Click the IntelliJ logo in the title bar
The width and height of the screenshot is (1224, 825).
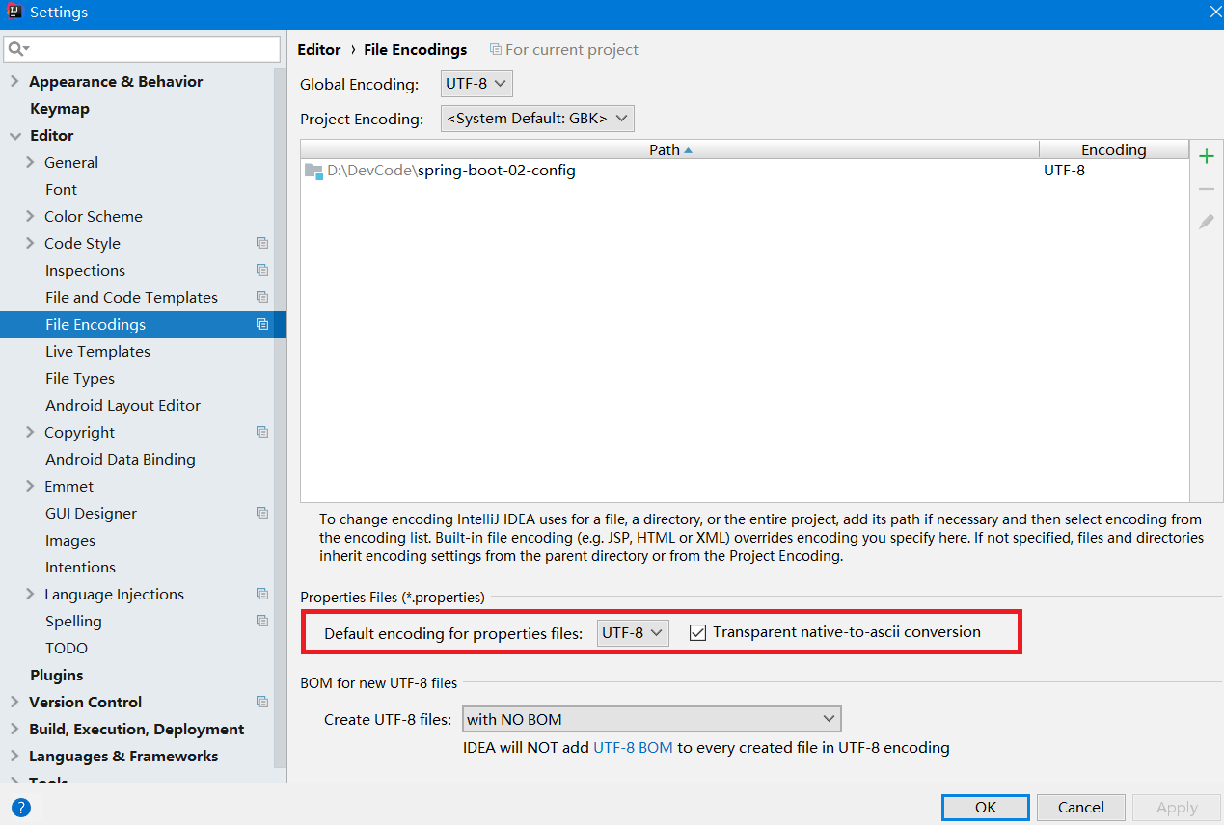click(x=14, y=13)
